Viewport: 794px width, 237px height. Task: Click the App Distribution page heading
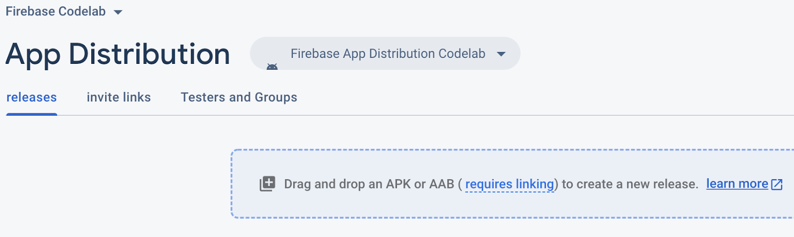pyautogui.click(x=118, y=54)
